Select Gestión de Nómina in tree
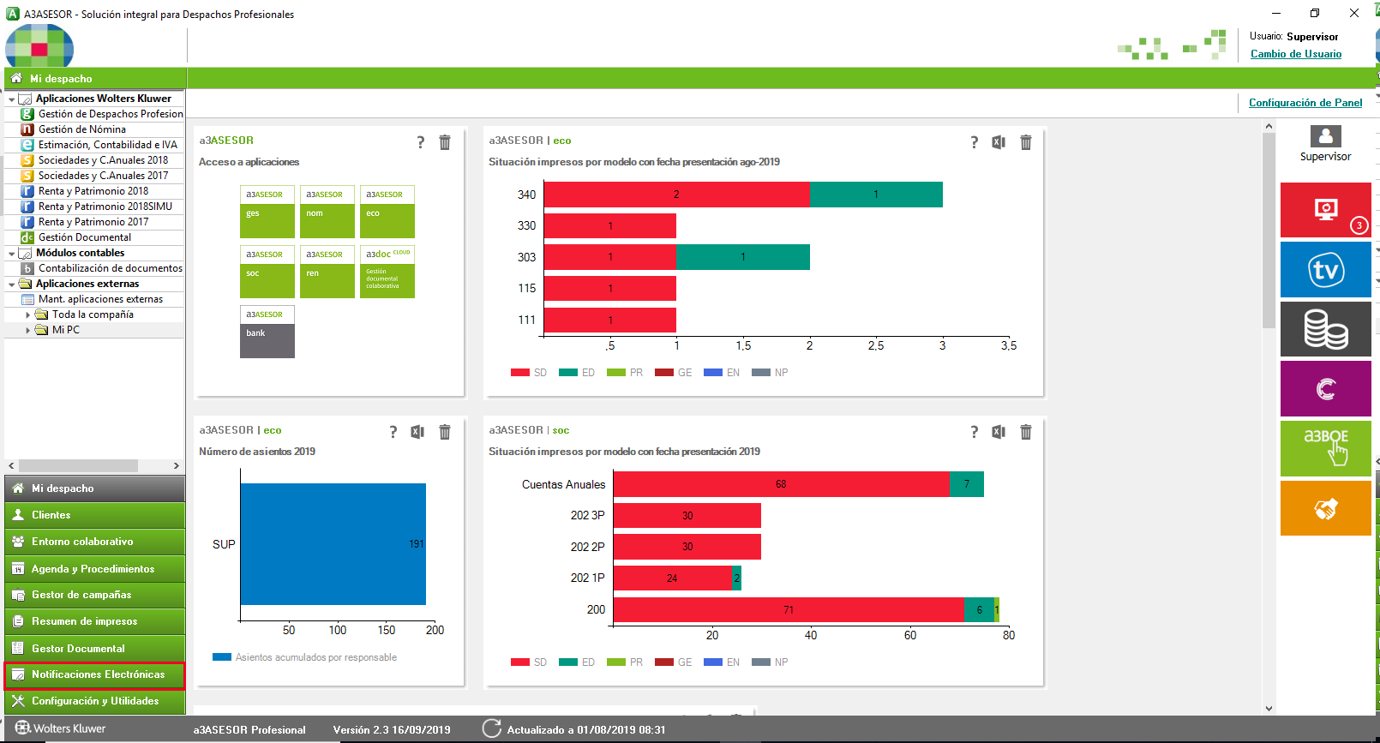The image size is (1380, 743). (81, 129)
